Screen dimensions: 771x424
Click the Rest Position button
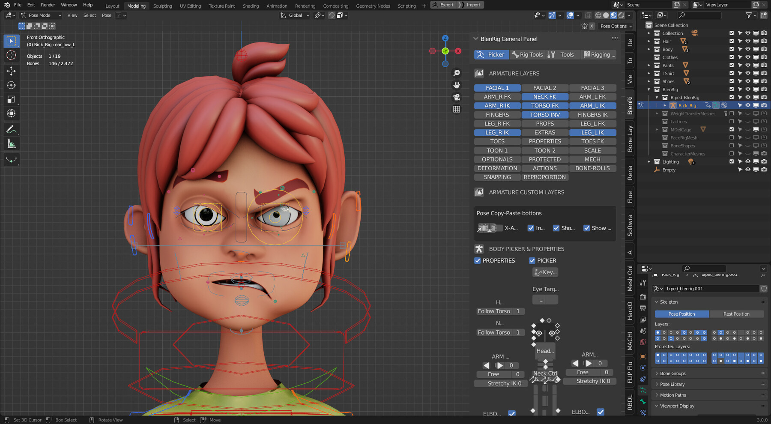click(x=736, y=314)
